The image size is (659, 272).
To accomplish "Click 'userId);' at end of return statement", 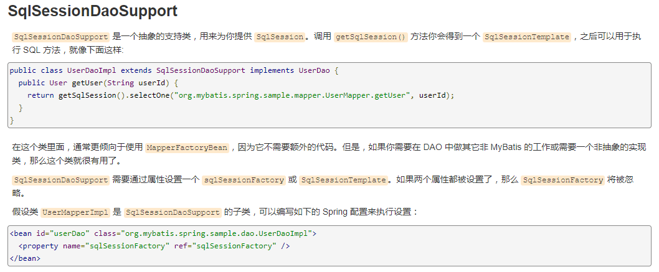I will coord(437,95).
